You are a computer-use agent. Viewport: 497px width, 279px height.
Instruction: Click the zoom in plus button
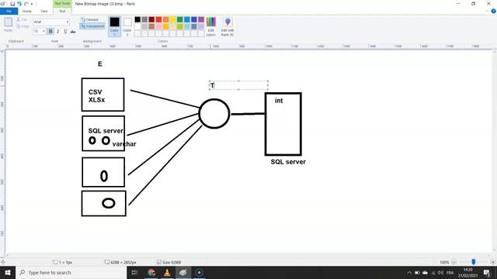pyautogui.click(x=492, y=262)
